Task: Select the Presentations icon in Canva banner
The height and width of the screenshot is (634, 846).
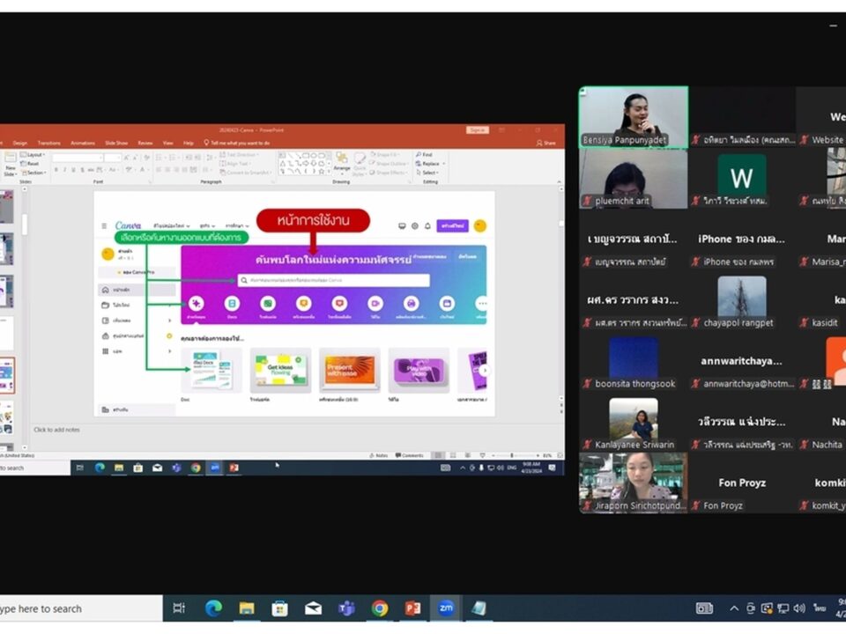Action: [x=304, y=304]
